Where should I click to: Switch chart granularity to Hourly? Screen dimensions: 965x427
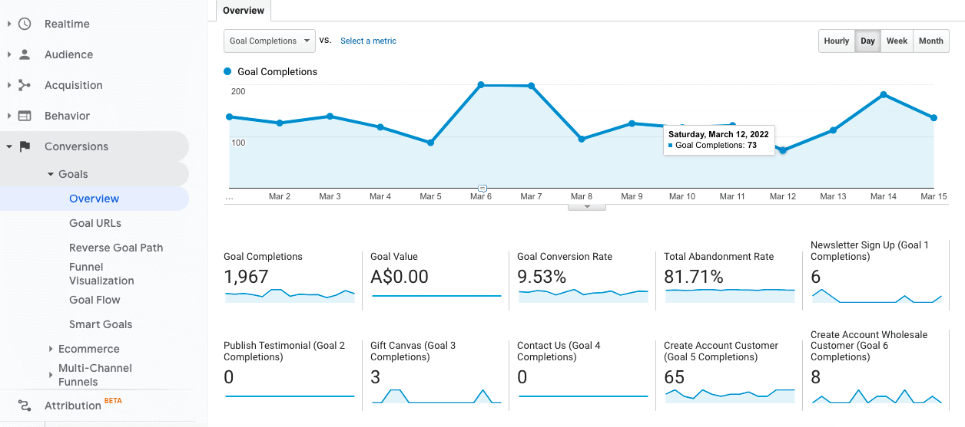pyautogui.click(x=836, y=41)
